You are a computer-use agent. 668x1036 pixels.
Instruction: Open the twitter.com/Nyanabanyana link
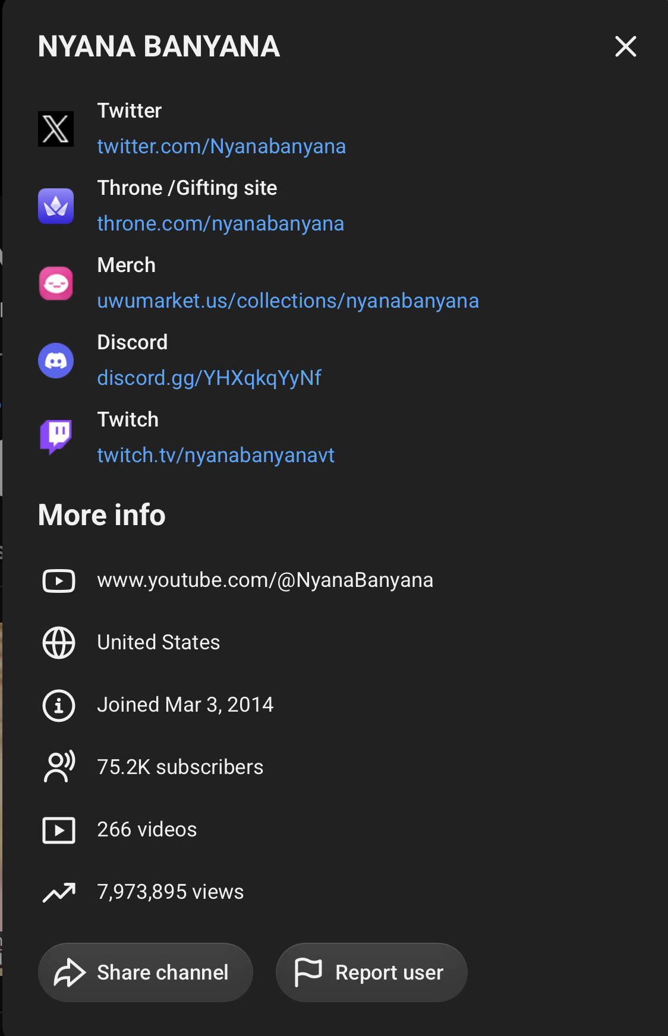coord(222,146)
